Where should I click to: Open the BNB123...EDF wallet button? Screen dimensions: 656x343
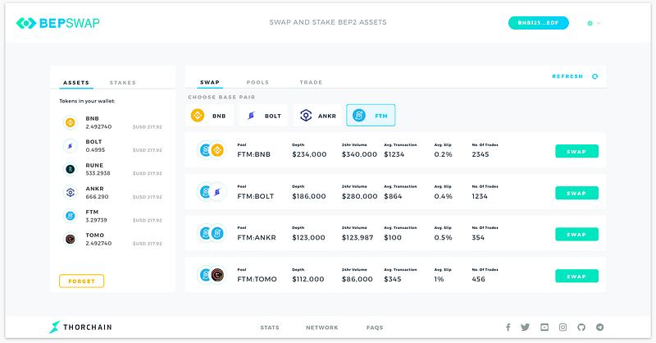tap(538, 23)
